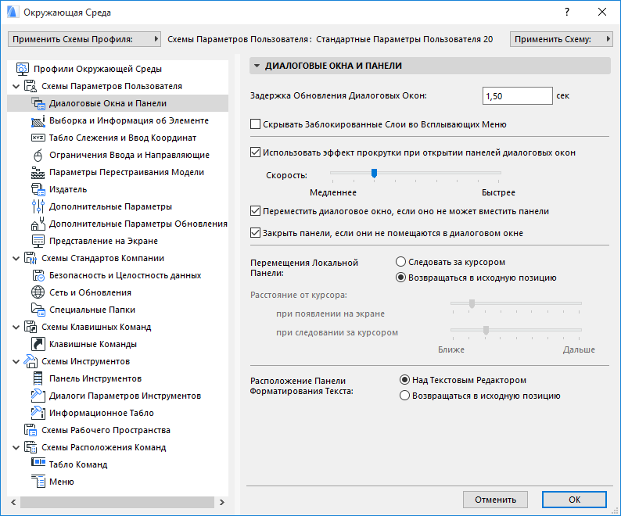Click the Табло Слежения и Ввод Координат icon
Screen dimensions: 621x516
point(38,138)
